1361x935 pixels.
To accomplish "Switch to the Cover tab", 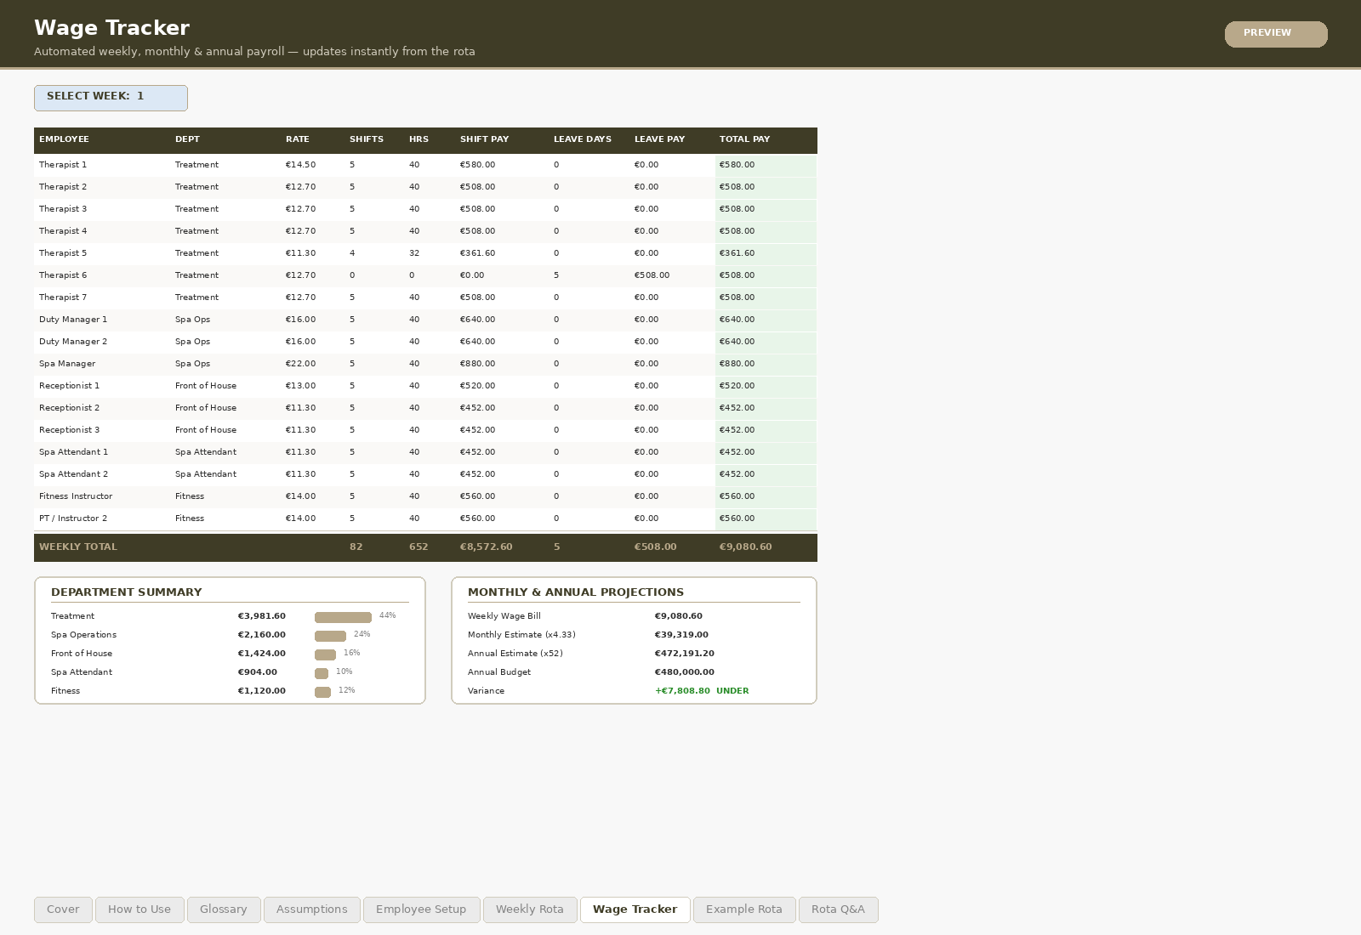I will tap(62, 909).
